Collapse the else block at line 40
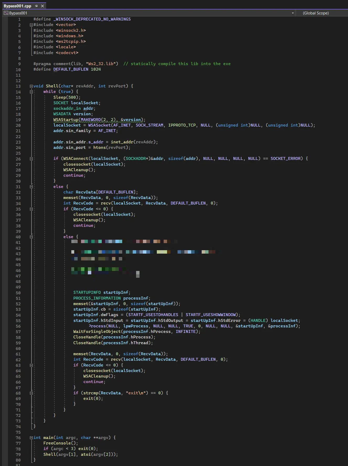Image resolution: width=348 pixels, height=466 pixels. click(31, 237)
